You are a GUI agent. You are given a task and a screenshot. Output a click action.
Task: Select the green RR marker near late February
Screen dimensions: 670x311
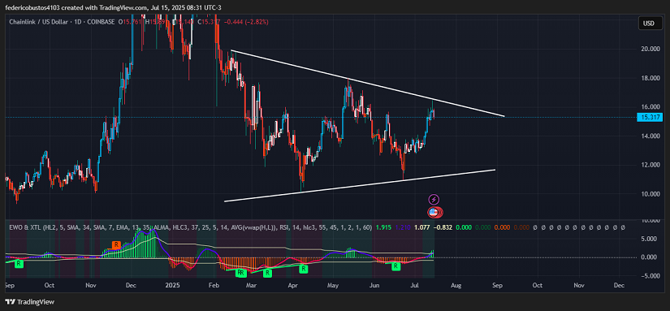[x=240, y=272]
